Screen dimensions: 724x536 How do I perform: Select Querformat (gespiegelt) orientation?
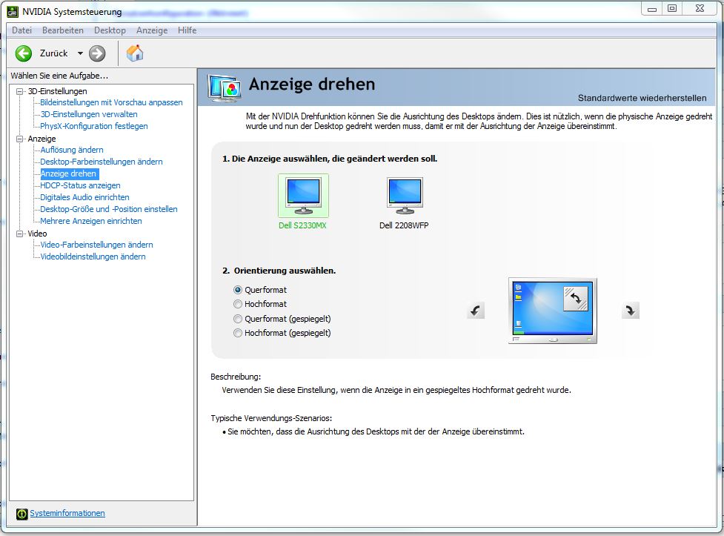(x=238, y=319)
